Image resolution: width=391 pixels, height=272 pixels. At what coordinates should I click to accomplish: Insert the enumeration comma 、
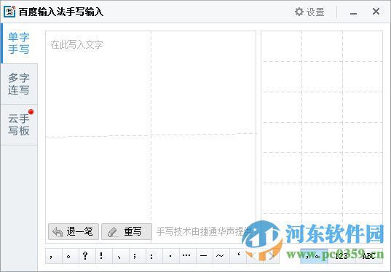coord(120,256)
